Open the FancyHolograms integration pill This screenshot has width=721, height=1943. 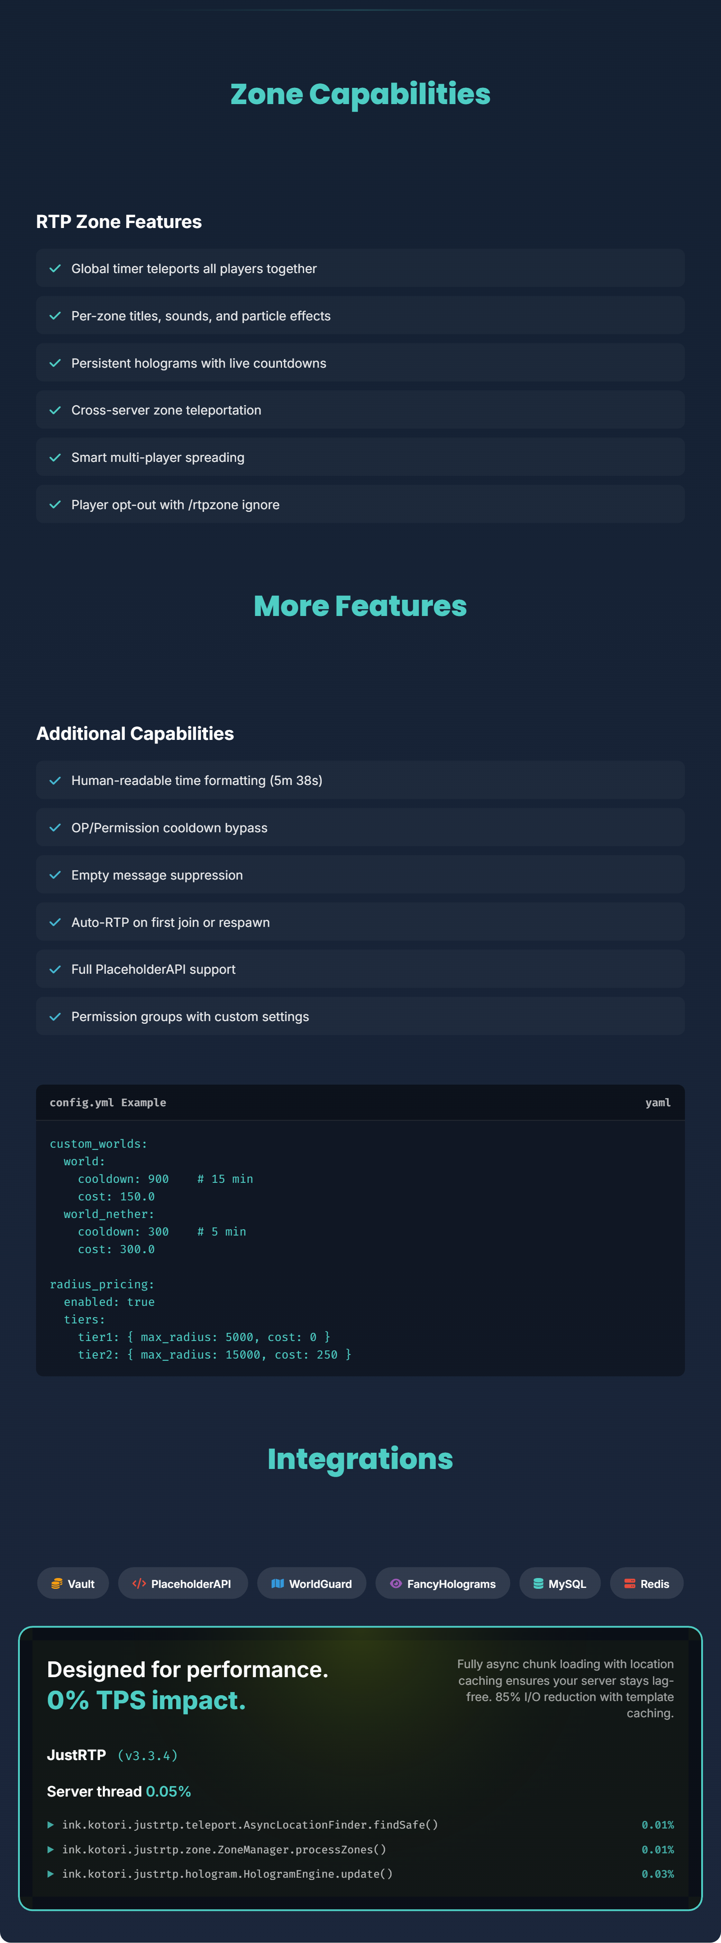click(443, 1583)
